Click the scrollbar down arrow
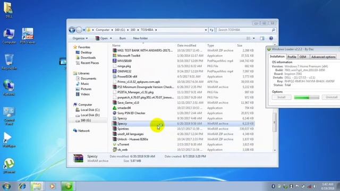 [275, 150]
